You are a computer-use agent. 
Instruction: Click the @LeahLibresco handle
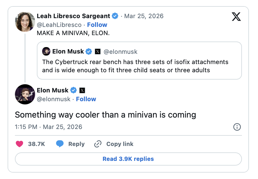(59, 25)
